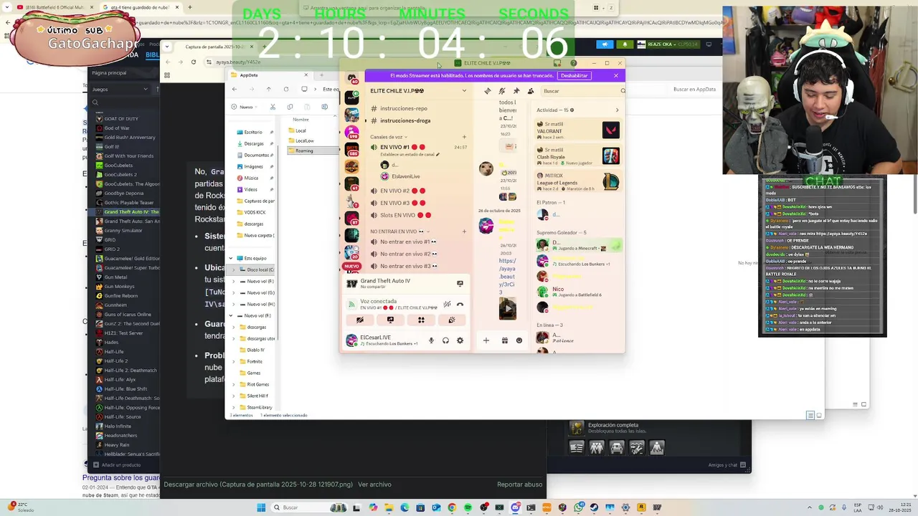This screenshot has width=918, height=516.
Task: Open Discord notification settings bell
Action: click(x=502, y=91)
